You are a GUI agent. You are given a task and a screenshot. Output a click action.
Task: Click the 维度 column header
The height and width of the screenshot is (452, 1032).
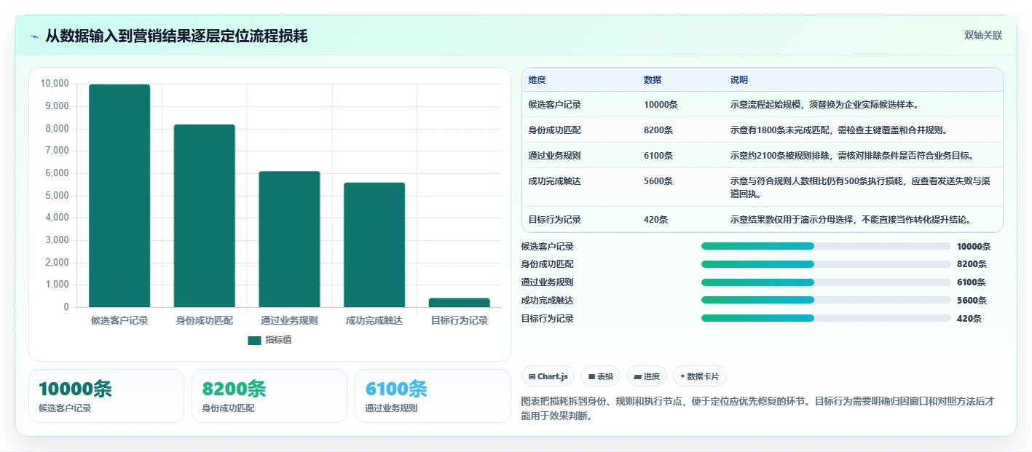click(x=537, y=80)
